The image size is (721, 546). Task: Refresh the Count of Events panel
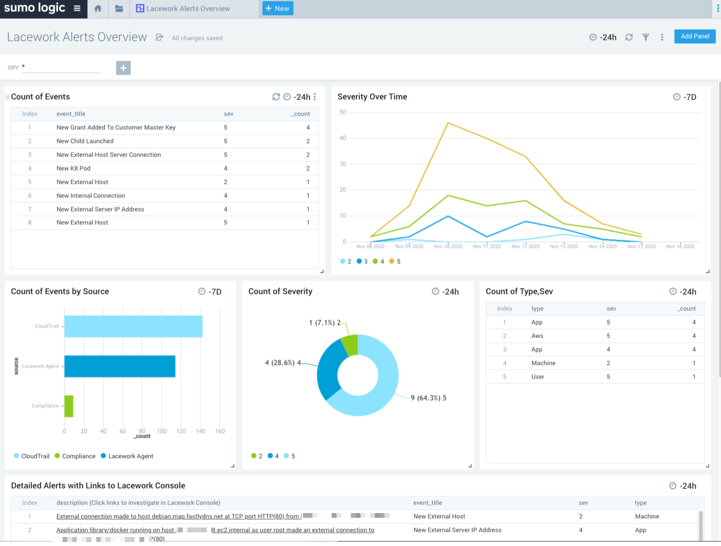tap(276, 97)
